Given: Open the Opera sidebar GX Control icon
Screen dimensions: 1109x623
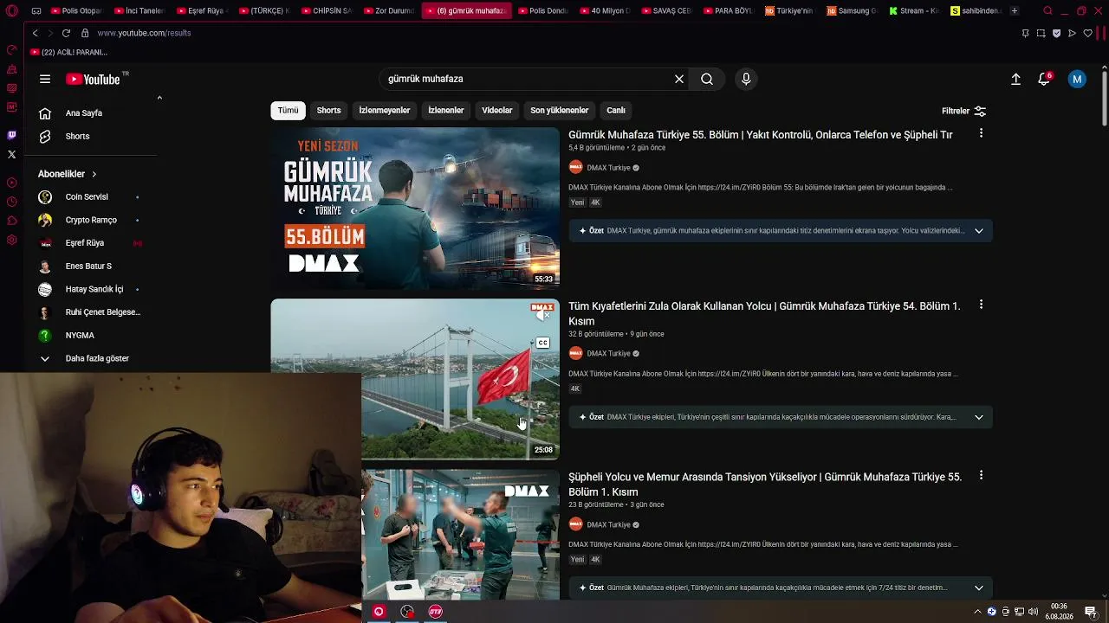Looking at the screenshot, I should (x=11, y=50).
